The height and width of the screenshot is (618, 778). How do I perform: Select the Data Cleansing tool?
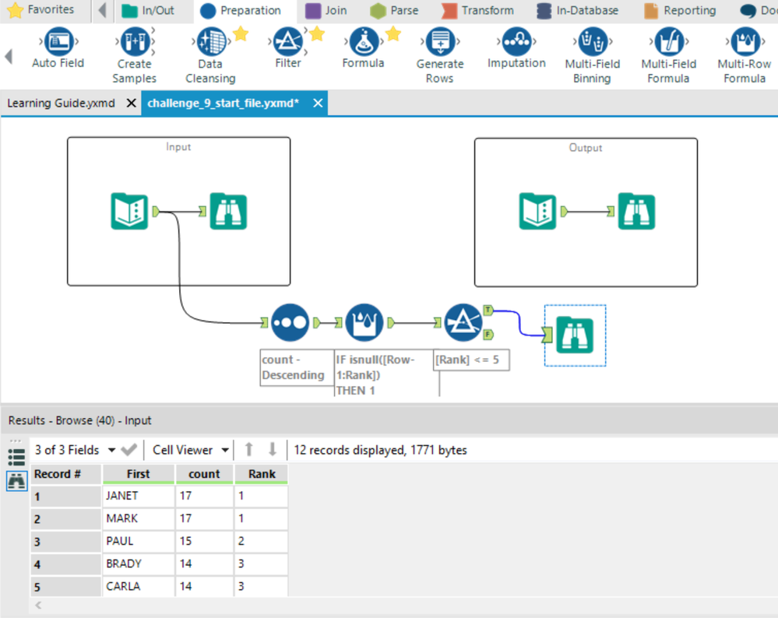pos(210,55)
